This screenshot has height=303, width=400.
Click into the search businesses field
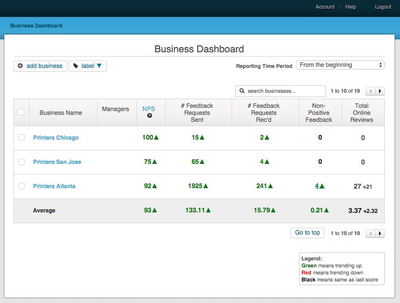click(281, 91)
